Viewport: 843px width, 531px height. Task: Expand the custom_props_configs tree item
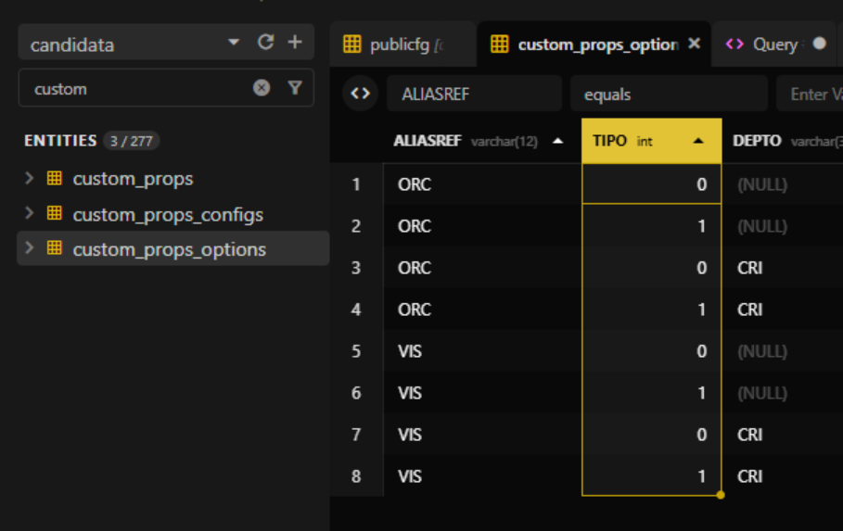(x=30, y=214)
